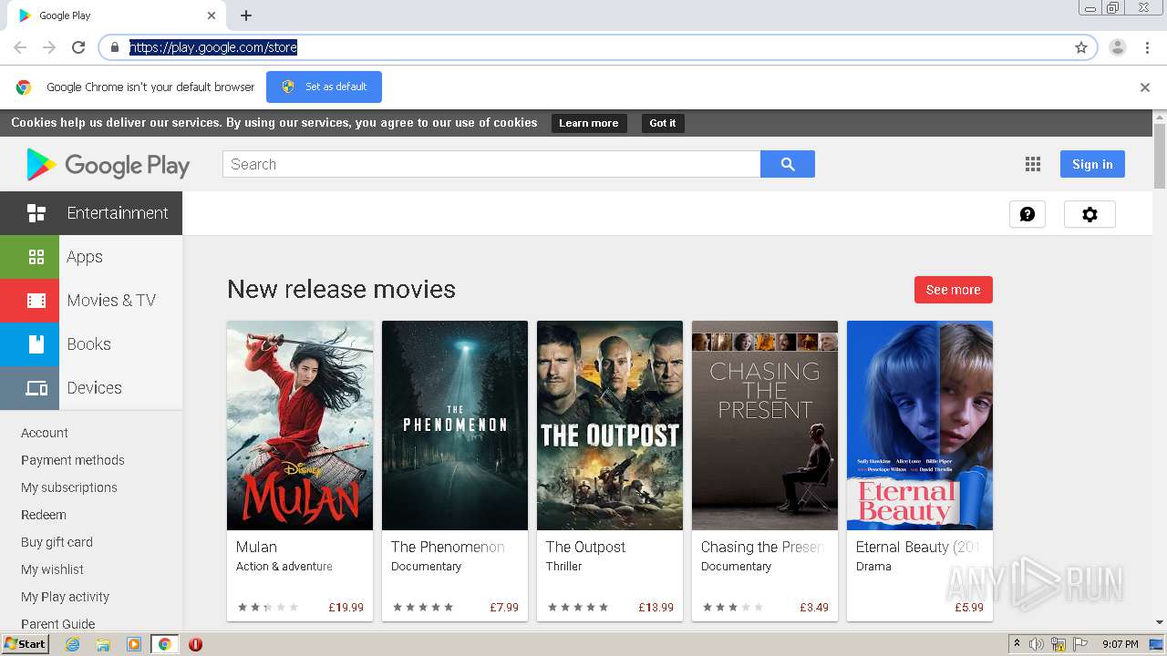Open Parent Guide link

point(58,624)
